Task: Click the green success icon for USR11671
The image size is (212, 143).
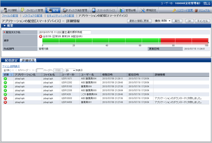Action: point(5,78)
